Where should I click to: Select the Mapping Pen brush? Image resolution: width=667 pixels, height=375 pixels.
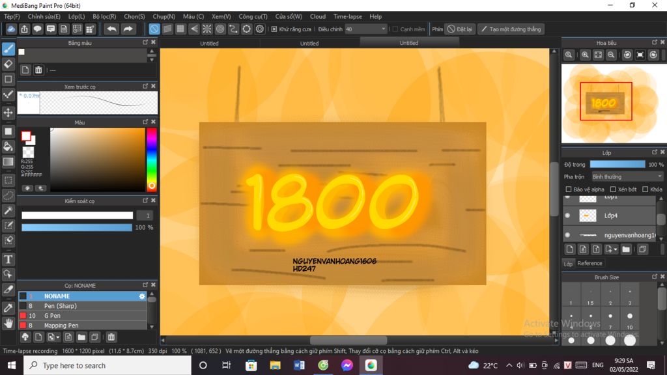(83, 326)
